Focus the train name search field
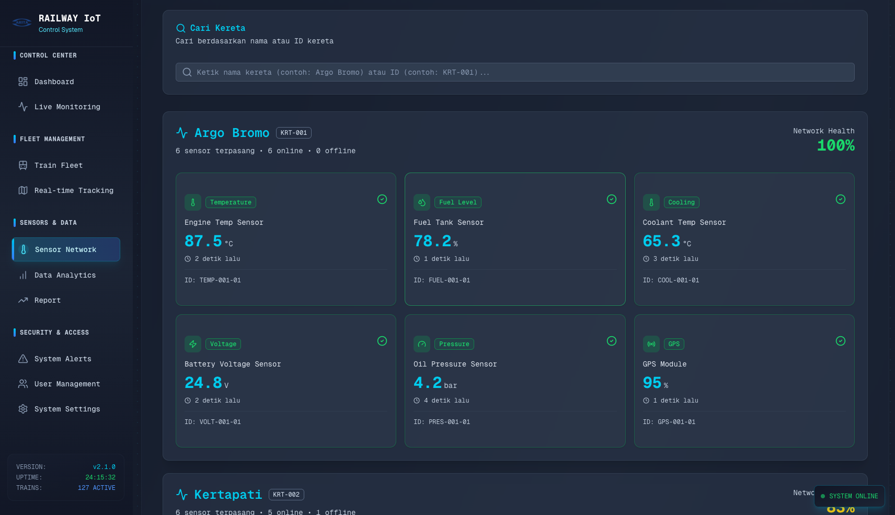This screenshot has width=895, height=515. click(515, 72)
